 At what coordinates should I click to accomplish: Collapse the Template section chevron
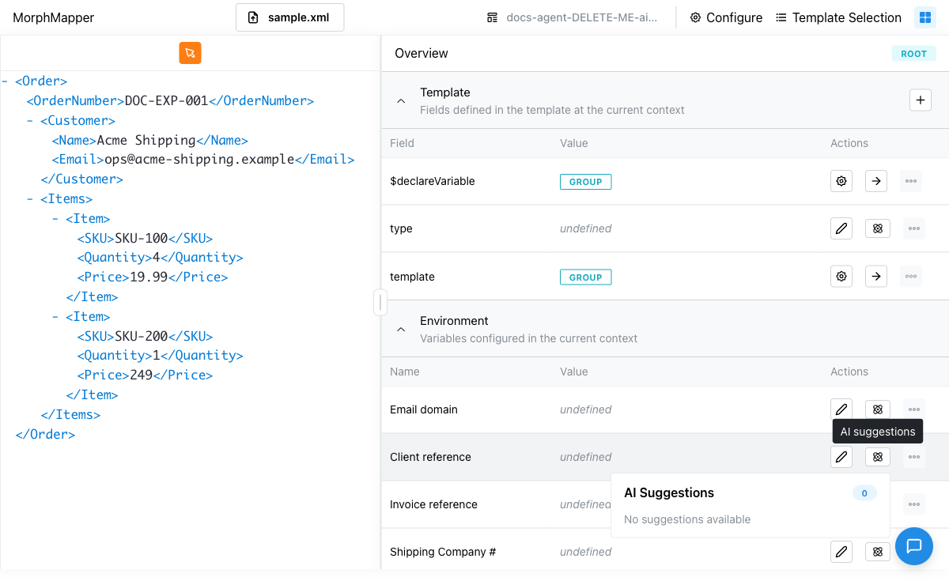(401, 101)
